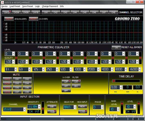This screenshot has width=145, height=121.
Task: Choose the HIGH high-input button
Action: pos(82,106)
